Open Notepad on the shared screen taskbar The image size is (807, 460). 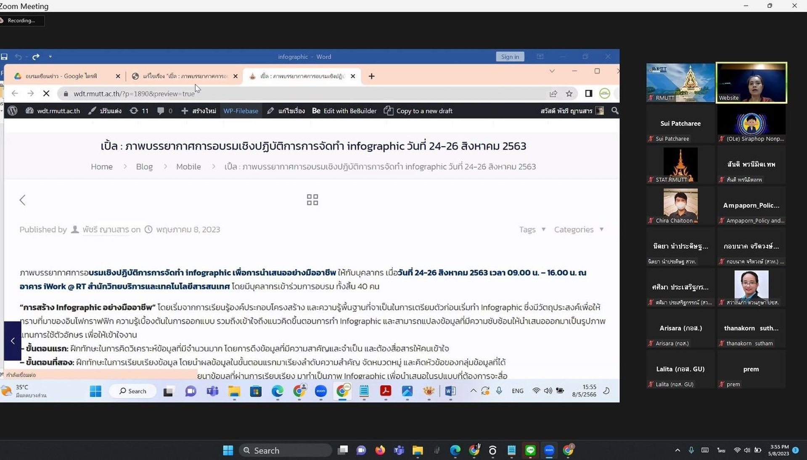pos(364,391)
